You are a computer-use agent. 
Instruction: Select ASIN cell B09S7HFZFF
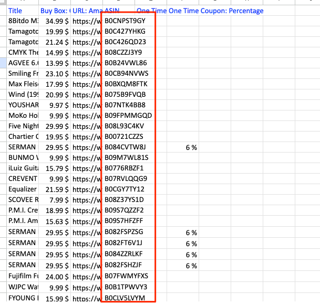point(119,221)
